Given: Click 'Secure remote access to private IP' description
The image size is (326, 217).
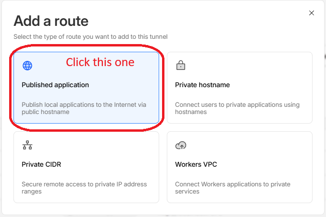Looking at the screenshot, I should 84,188.
